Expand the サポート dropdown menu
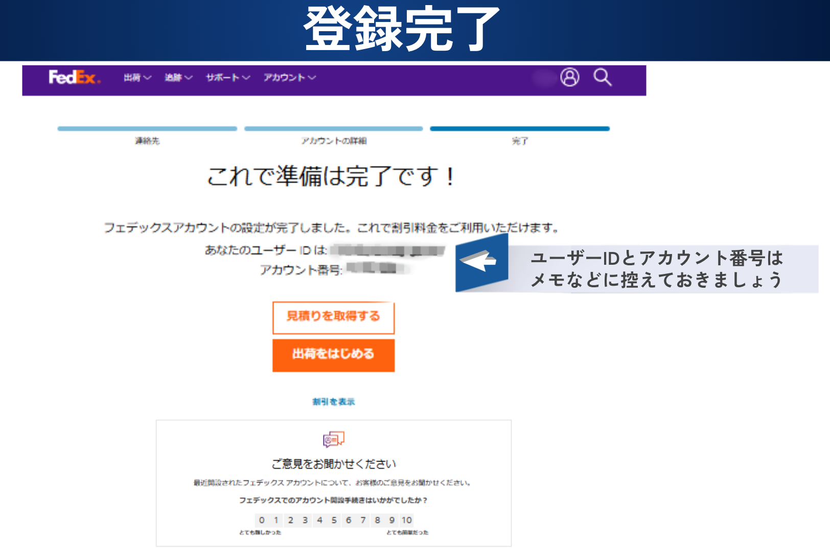This screenshot has width=830, height=551. tap(228, 78)
